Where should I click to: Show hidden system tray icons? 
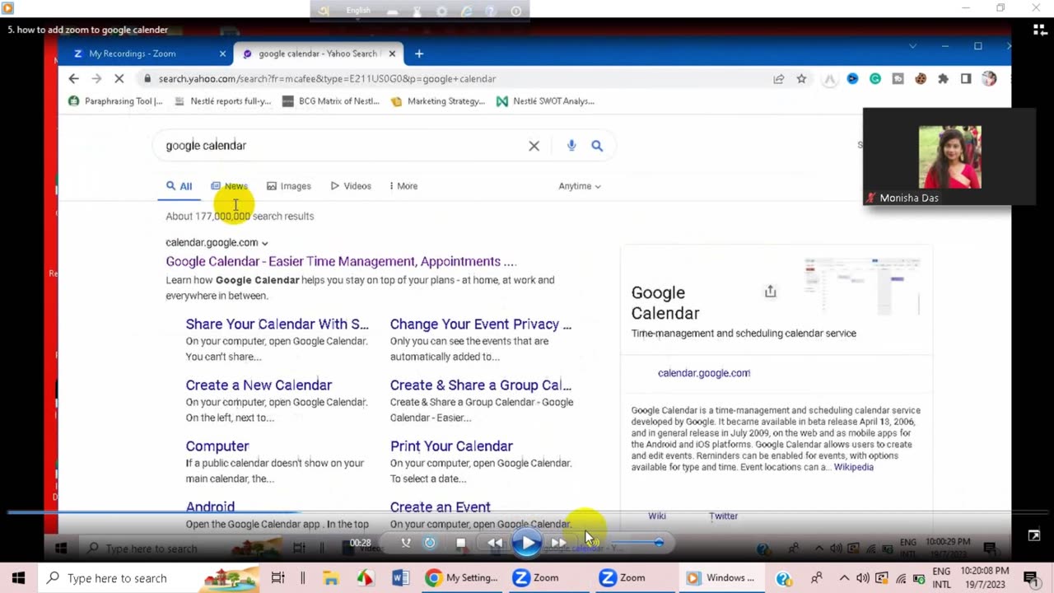point(844,578)
